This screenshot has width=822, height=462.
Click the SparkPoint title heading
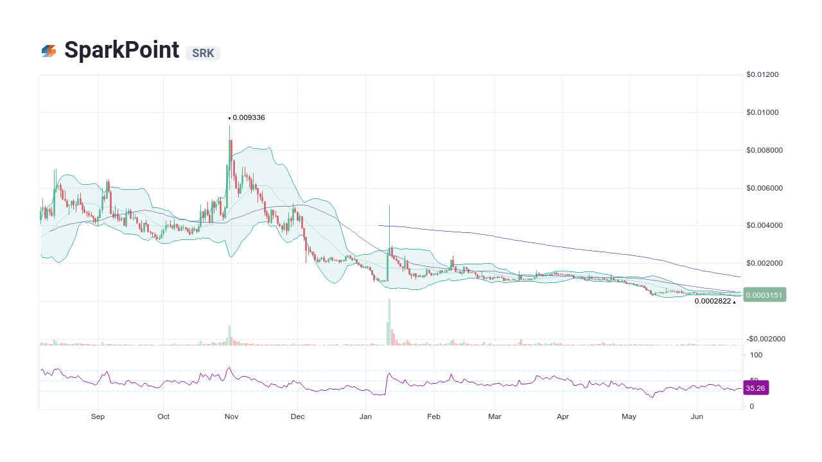121,50
